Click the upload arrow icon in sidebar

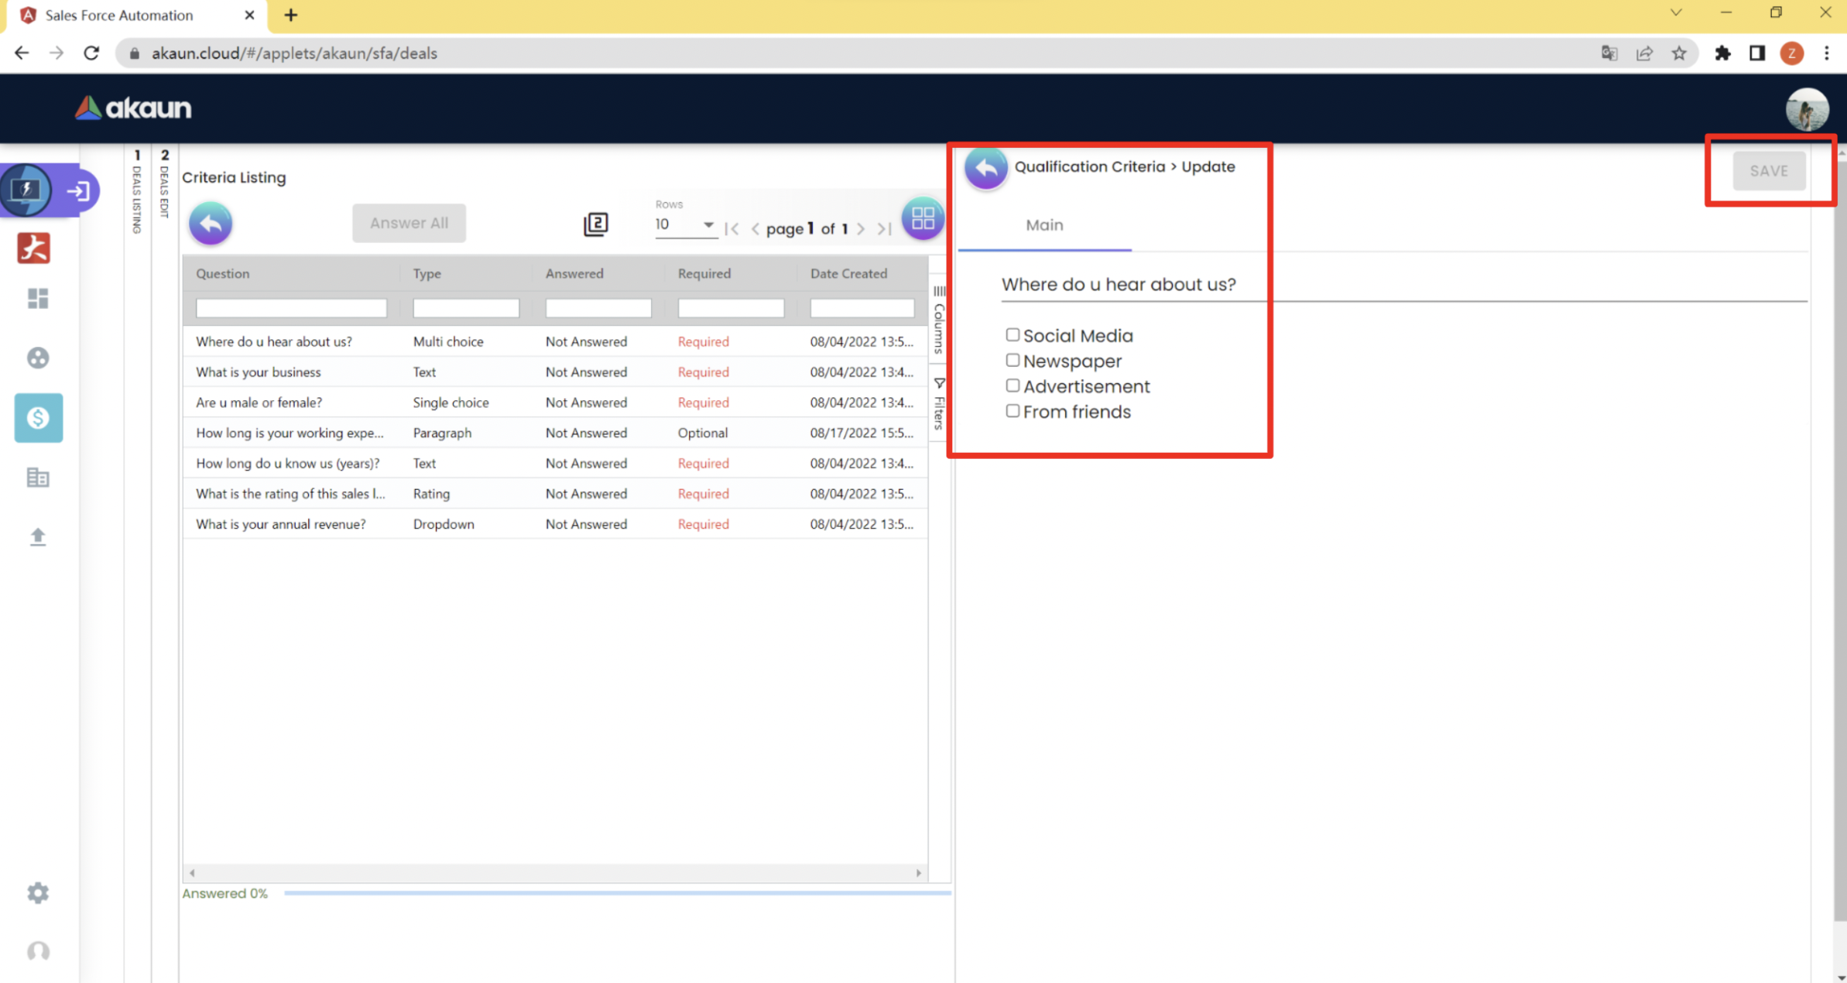tap(38, 536)
